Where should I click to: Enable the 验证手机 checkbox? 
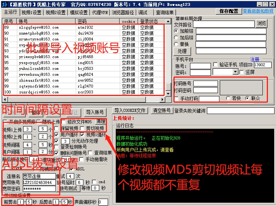tap(215, 65)
